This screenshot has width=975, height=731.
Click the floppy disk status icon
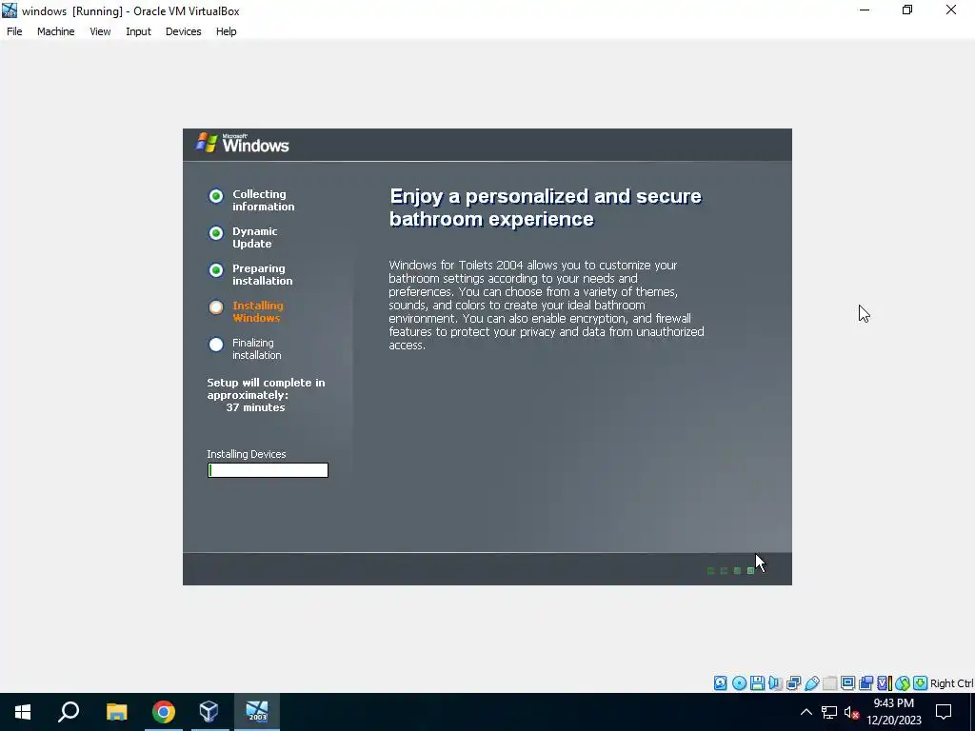pyautogui.click(x=757, y=683)
